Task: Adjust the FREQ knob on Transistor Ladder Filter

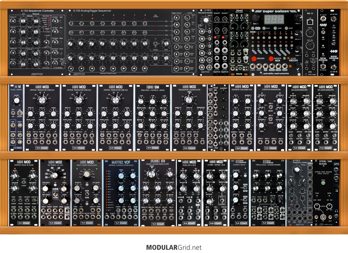Action: [x=188, y=100]
